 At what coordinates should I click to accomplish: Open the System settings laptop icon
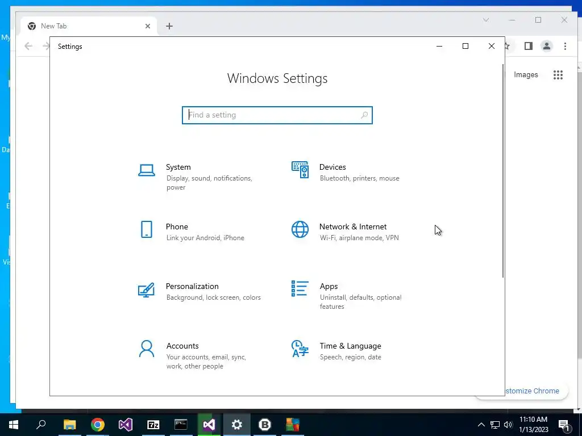tap(147, 170)
